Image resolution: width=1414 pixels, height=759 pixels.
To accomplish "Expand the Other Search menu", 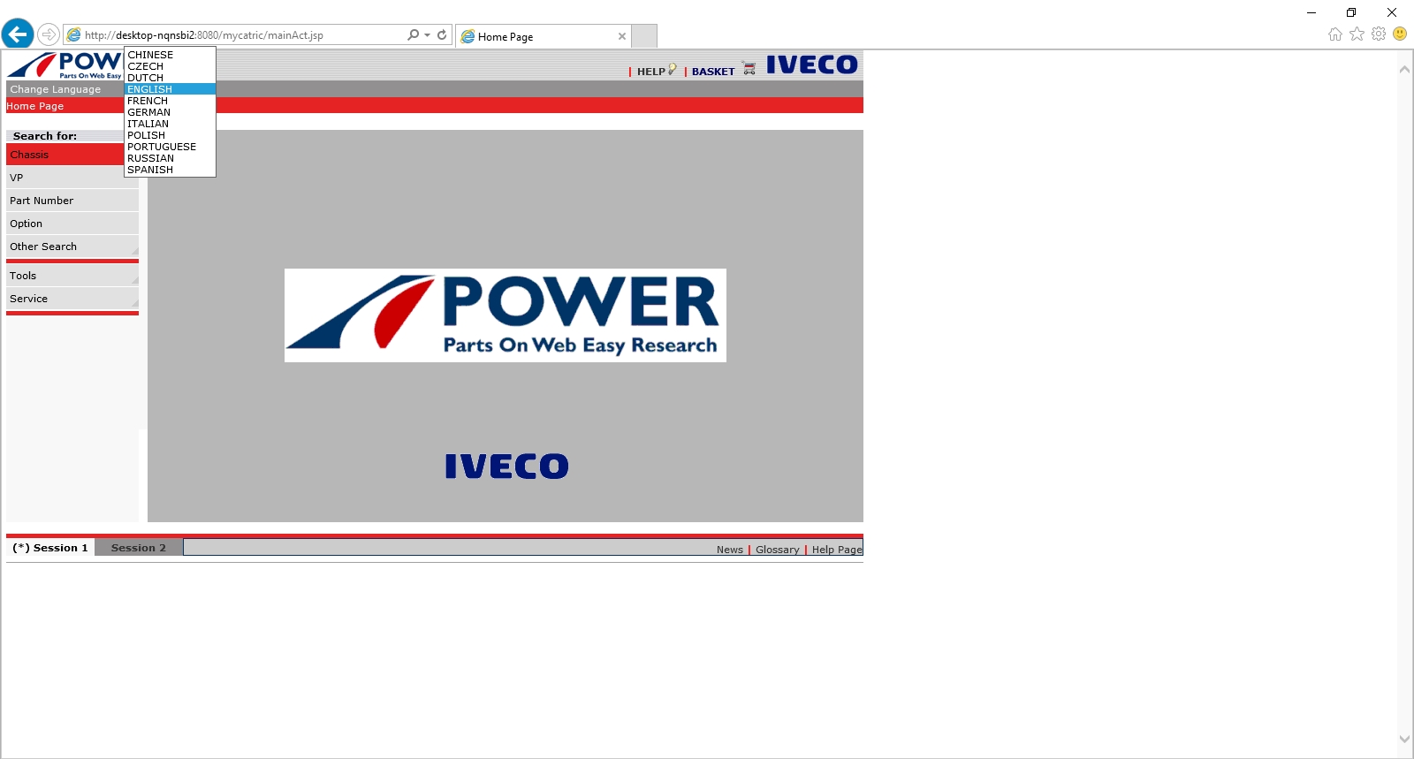I will tap(72, 247).
